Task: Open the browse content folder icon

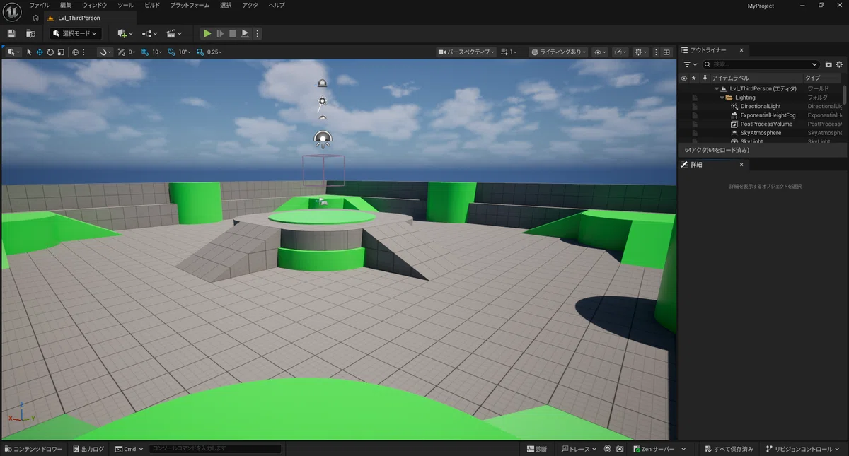Action: (30, 33)
